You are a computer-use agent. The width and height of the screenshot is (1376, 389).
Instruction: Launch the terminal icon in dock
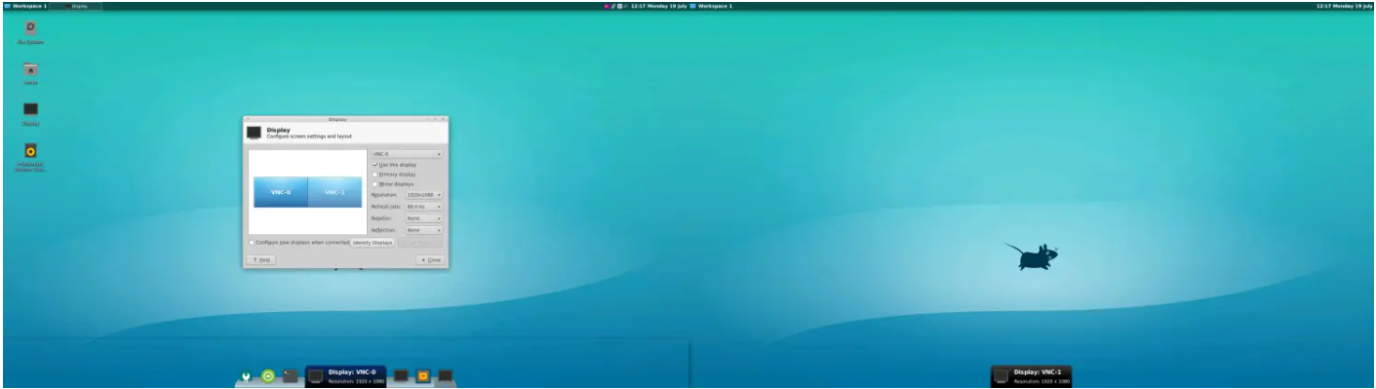pyautogui.click(x=290, y=375)
